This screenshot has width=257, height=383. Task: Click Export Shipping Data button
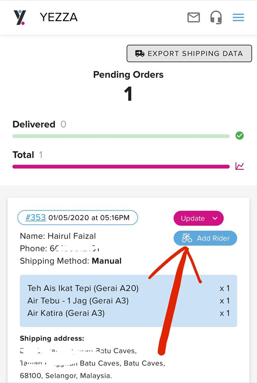(x=189, y=53)
